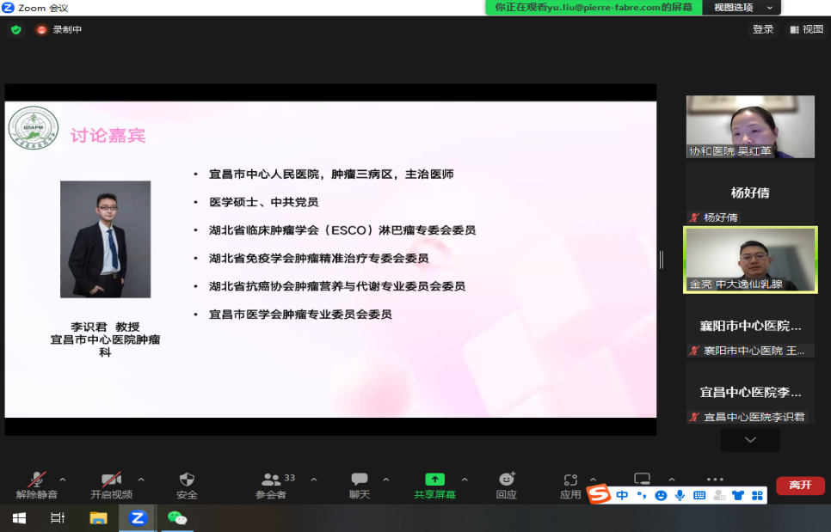This screenshot has width=831, height=532.
Task: Expand audio options arrow beside 解除静音
Action: tap(63, 479)
